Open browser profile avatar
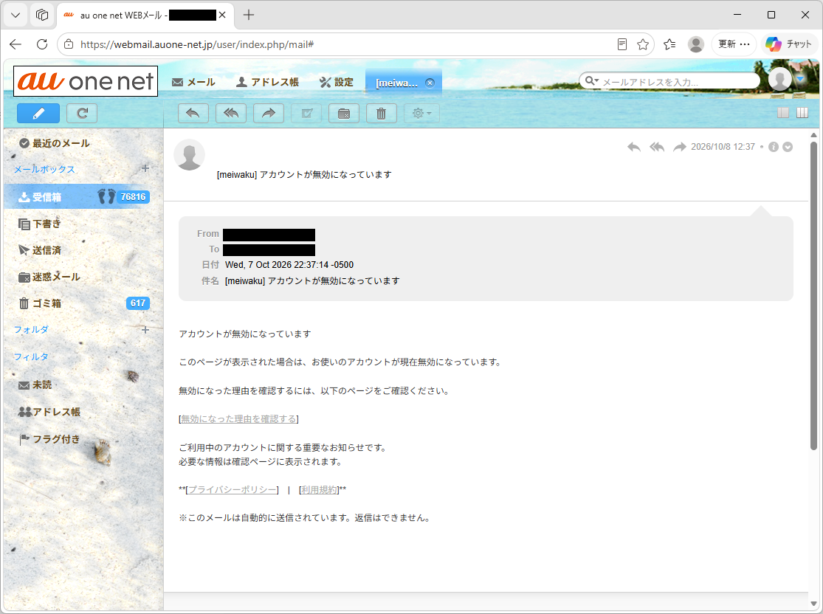Screen dimensions: 823x614 (x=696, y=44)
